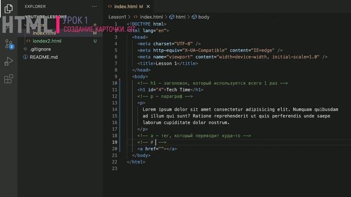351x197 pixels.
Task: Click the <p> opening tag on line 13
Action: tap(141, 103)
